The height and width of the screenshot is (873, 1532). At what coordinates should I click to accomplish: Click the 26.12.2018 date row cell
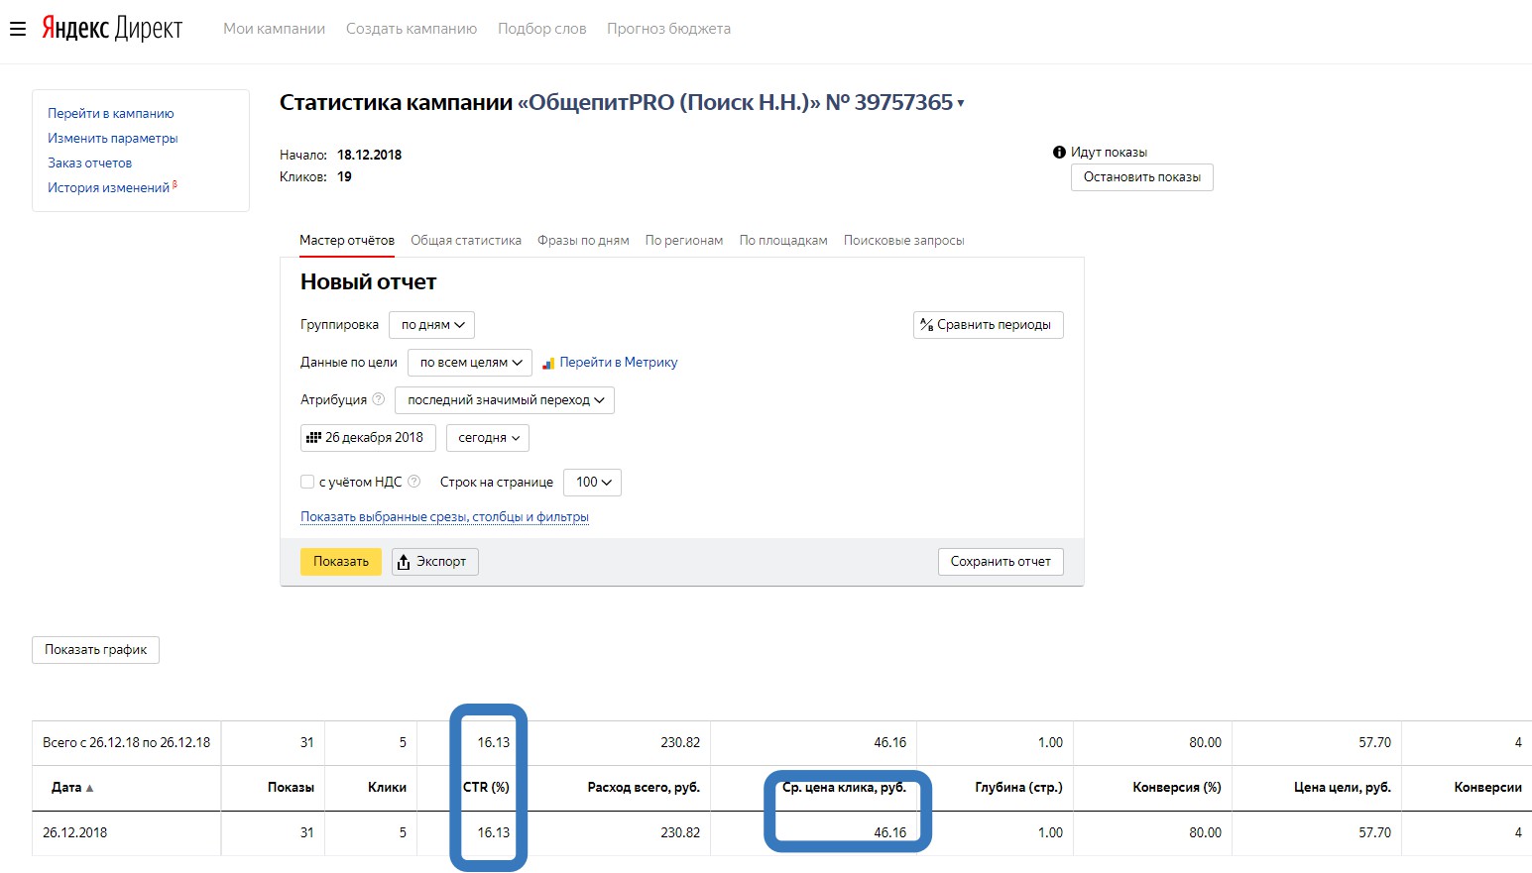click(74, 833)
